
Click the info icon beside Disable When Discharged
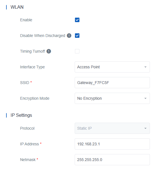click(69, 36)
